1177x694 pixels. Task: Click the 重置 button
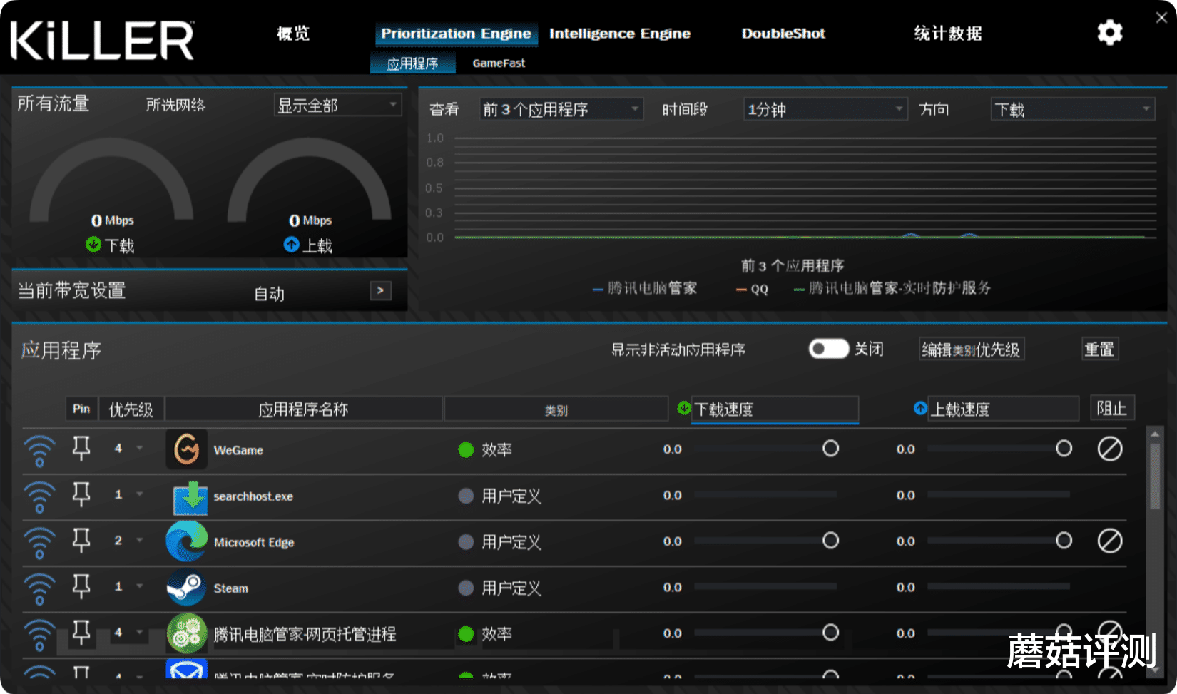tap(1099, 349)
